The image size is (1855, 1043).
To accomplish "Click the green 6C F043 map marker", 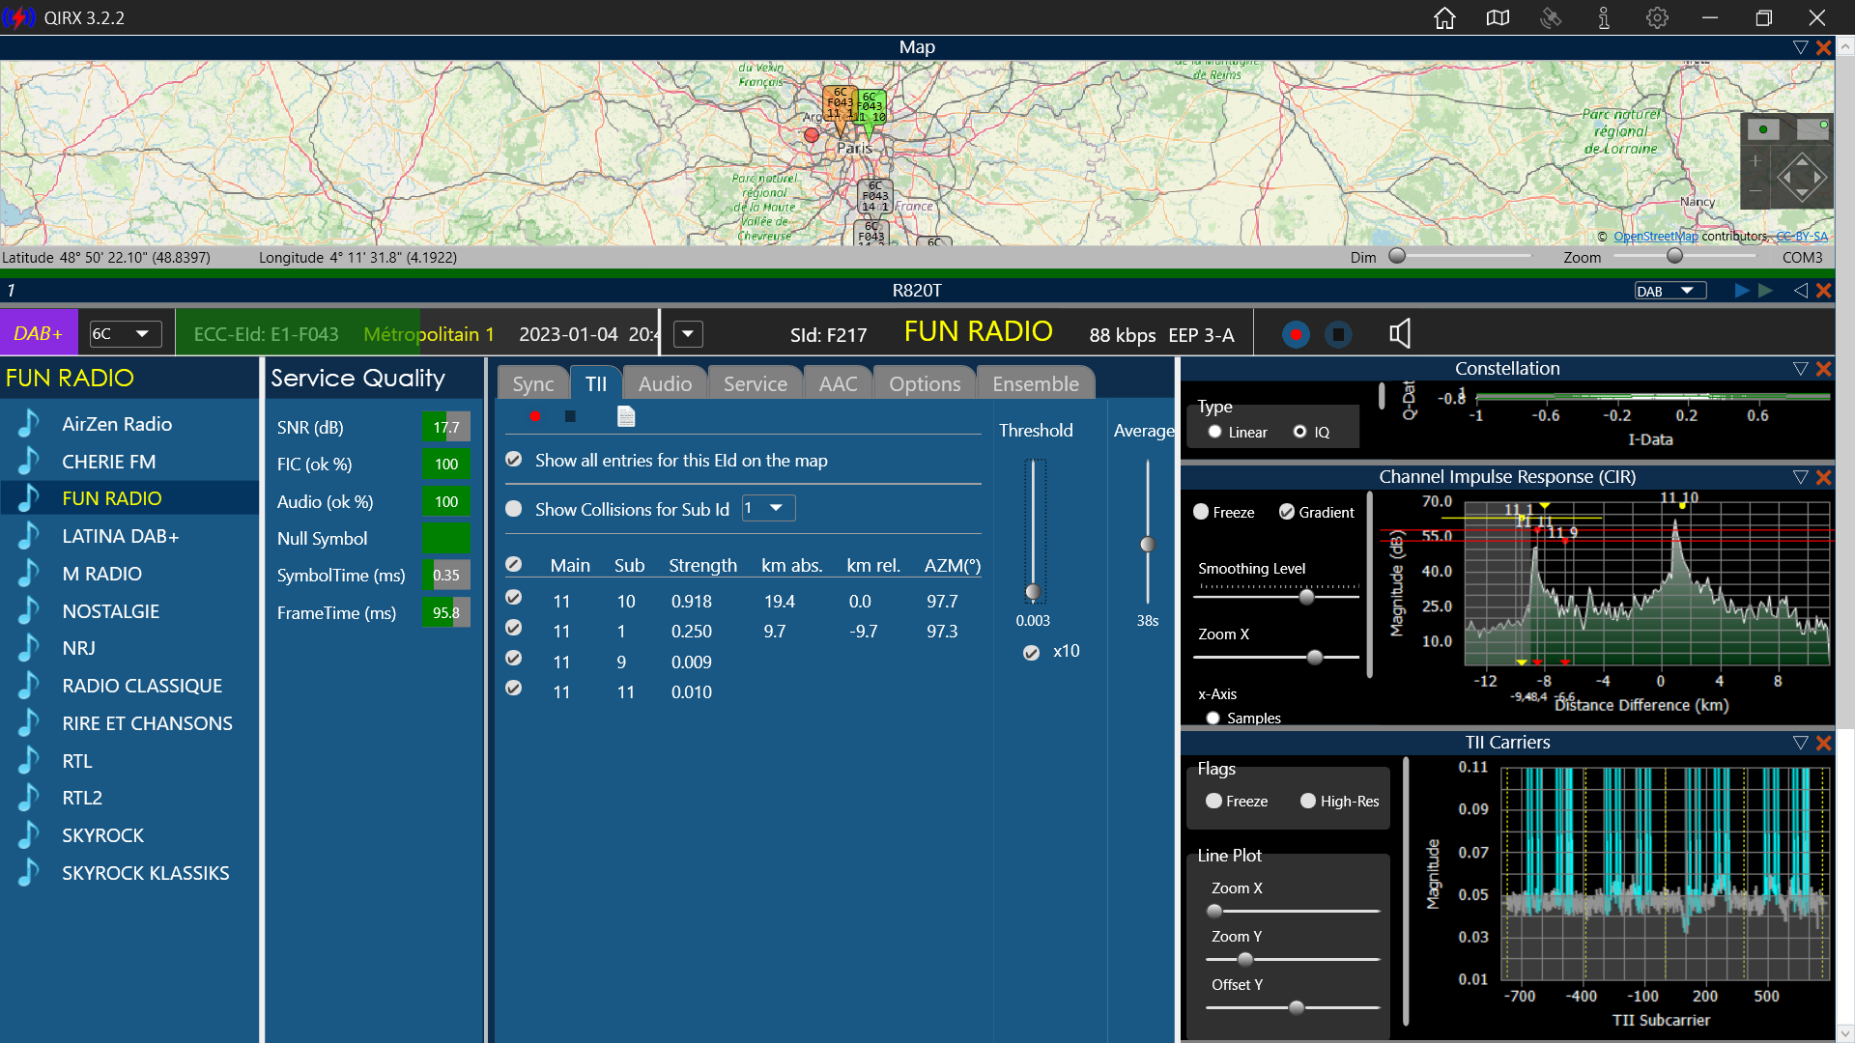I will 871,111.
